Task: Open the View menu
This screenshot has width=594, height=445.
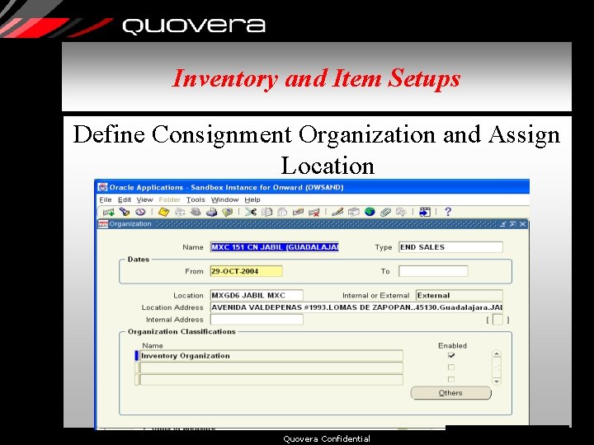Action: point(144,199)
